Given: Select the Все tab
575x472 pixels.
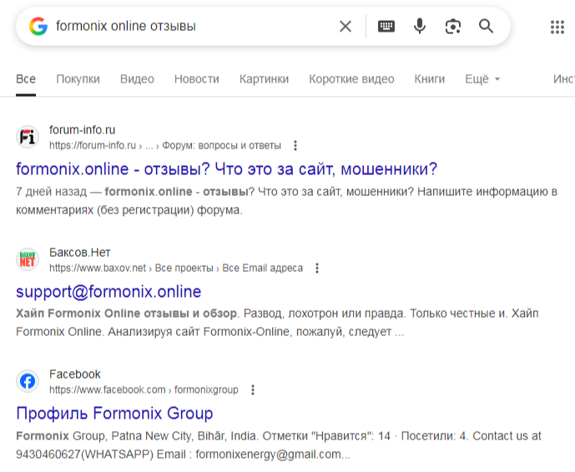Looking at the screenshot, I should (x=26, y=79).
